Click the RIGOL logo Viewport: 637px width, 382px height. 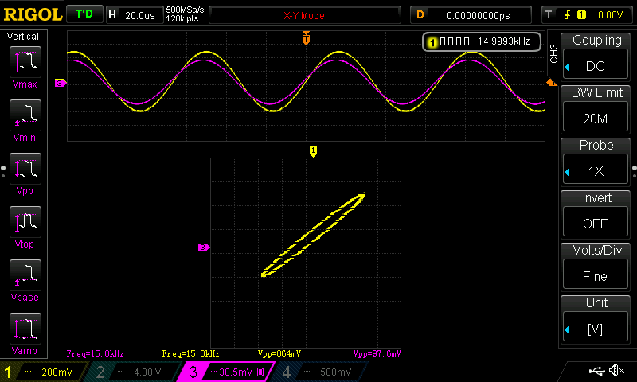33,14
